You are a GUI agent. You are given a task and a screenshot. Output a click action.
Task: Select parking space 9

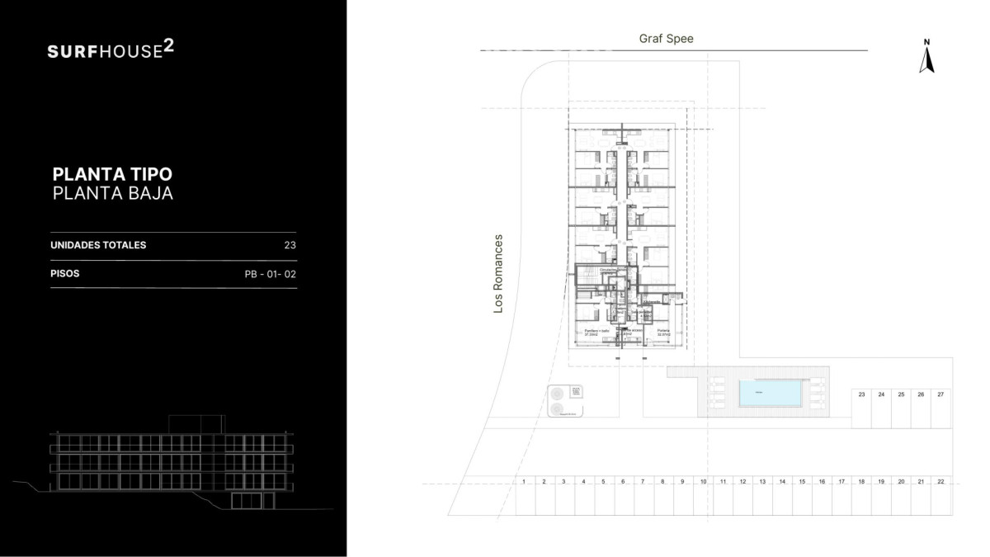tap(683, 496)
